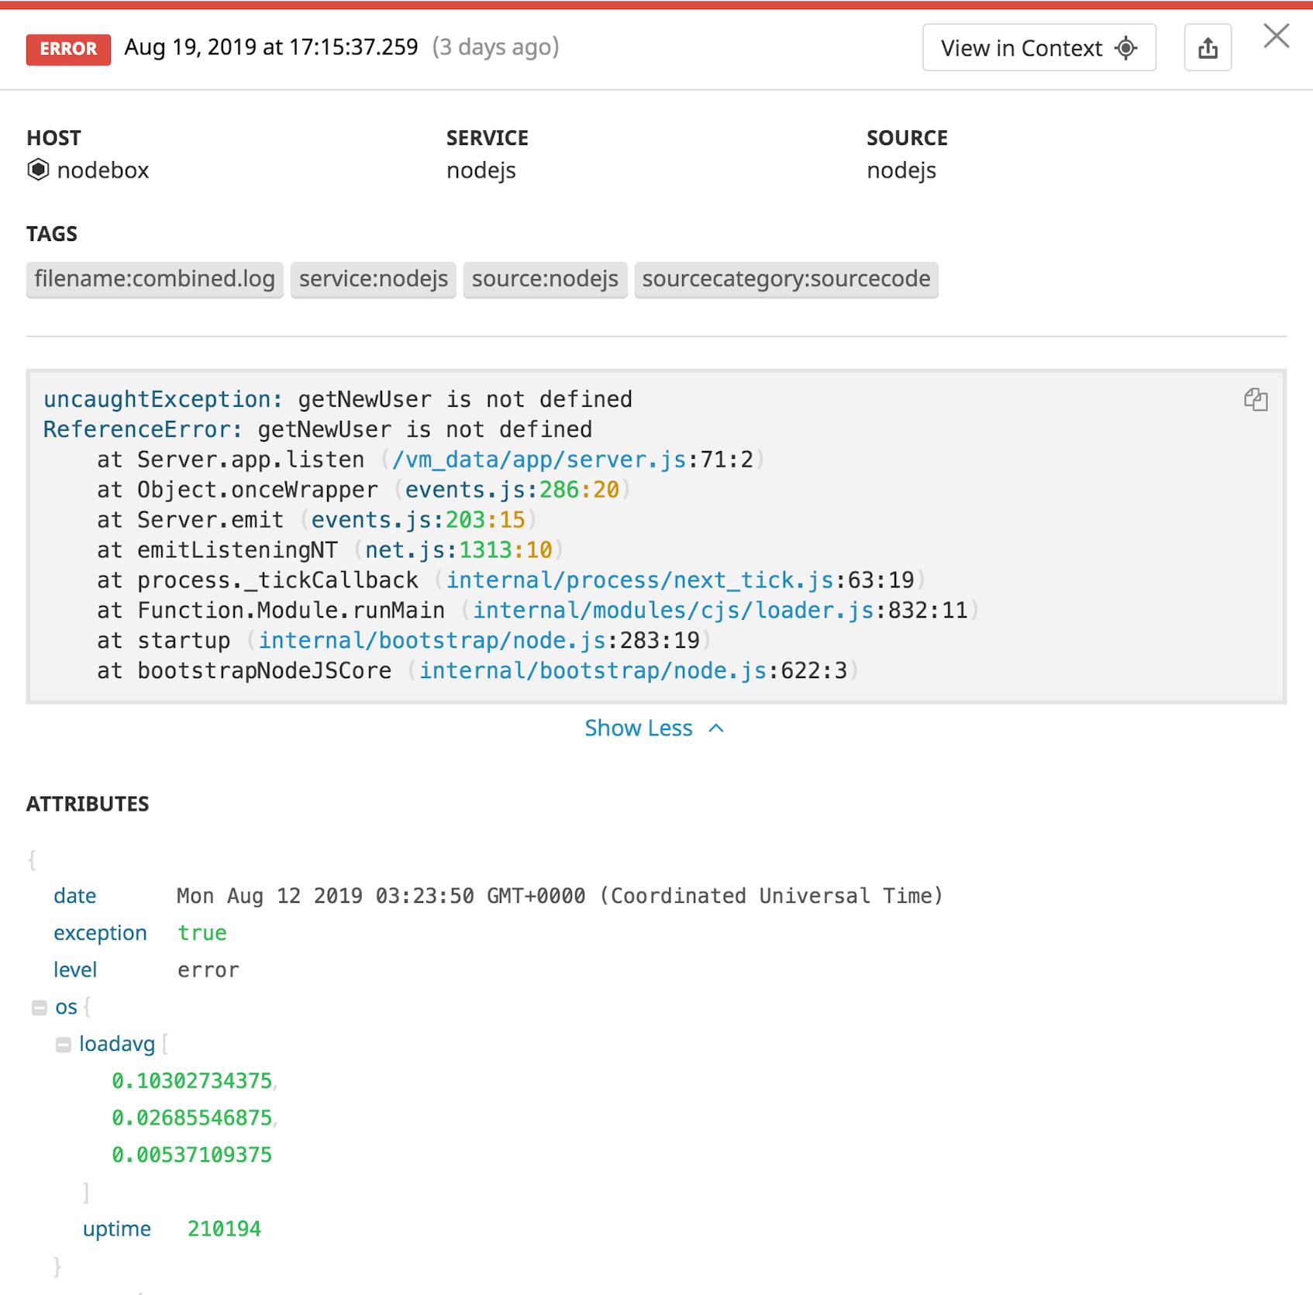Select the source:nodejs tag
This screenshot has height=1295, width=1313.
[x=546, y=280]
